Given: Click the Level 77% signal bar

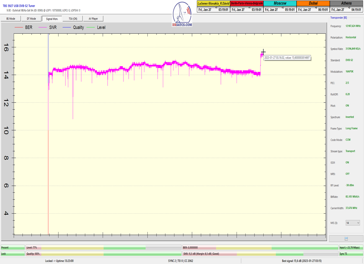Looking at the screenshot, I should [103, 248].
